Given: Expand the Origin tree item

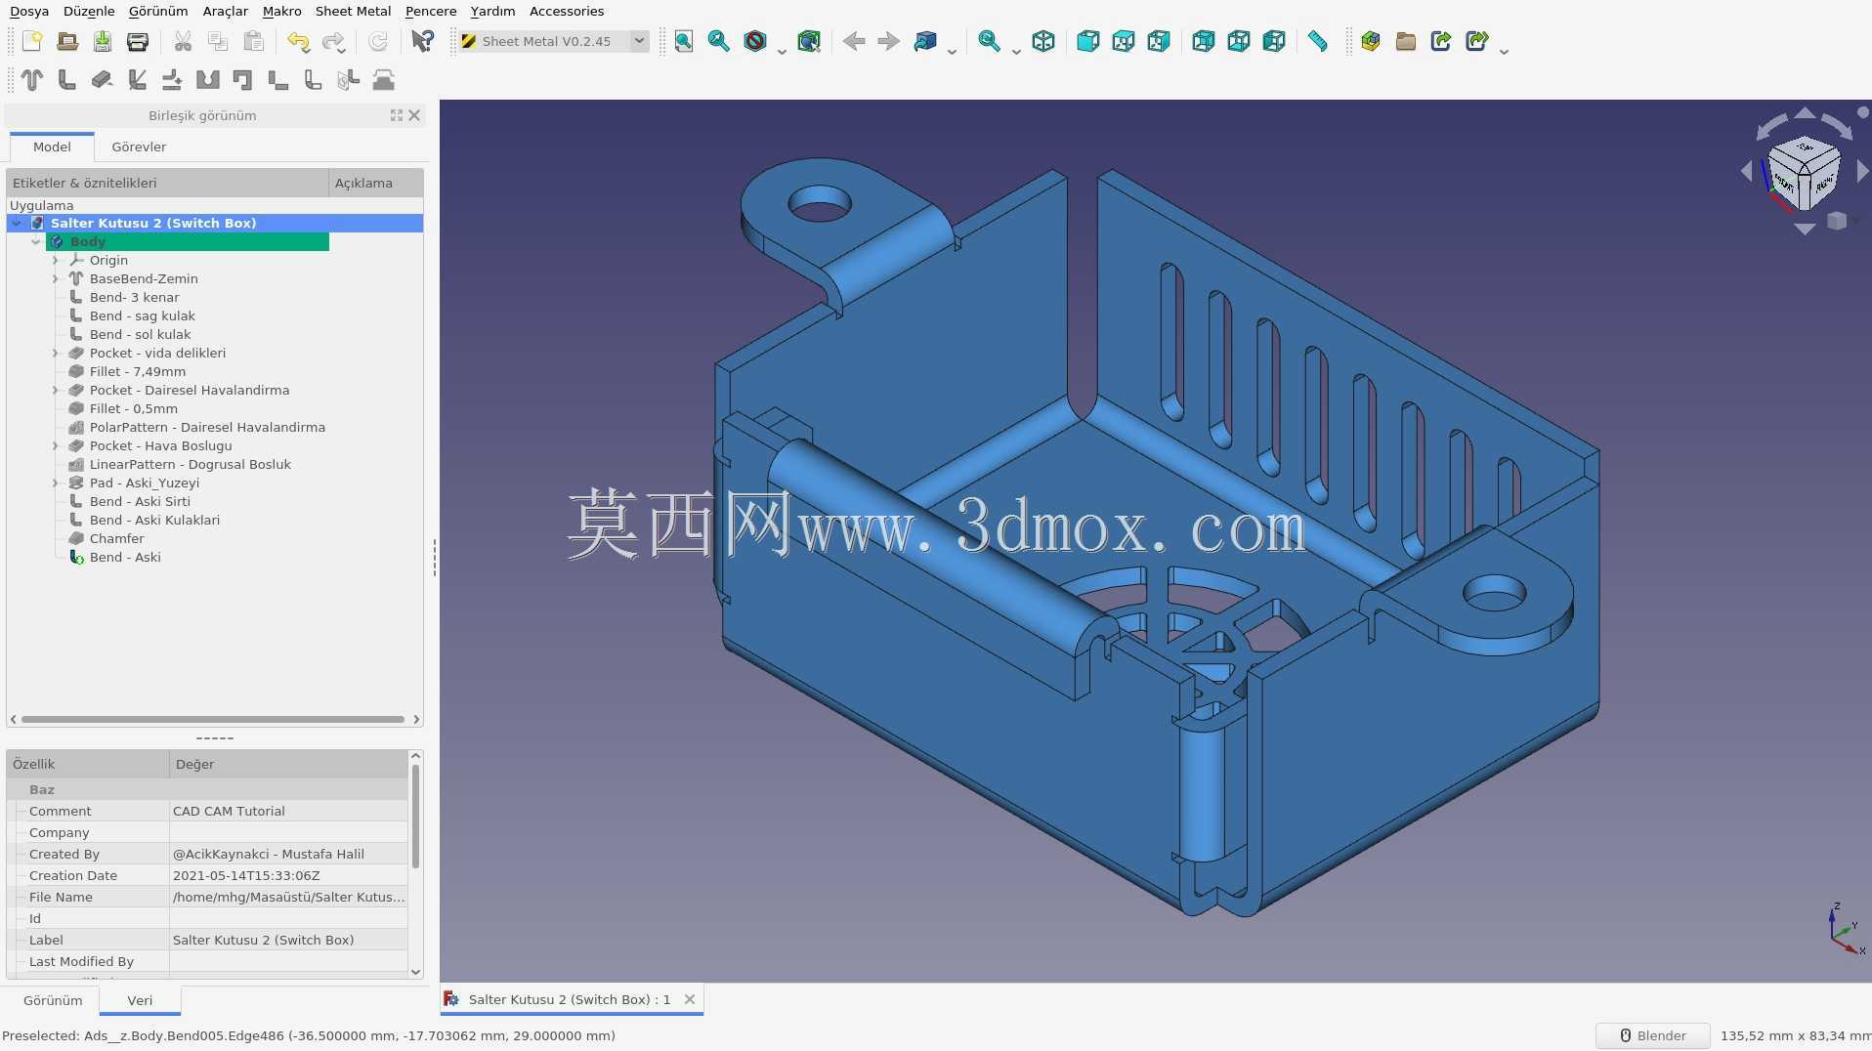Looking at the screenshot, I should click(x=56, y=261).
